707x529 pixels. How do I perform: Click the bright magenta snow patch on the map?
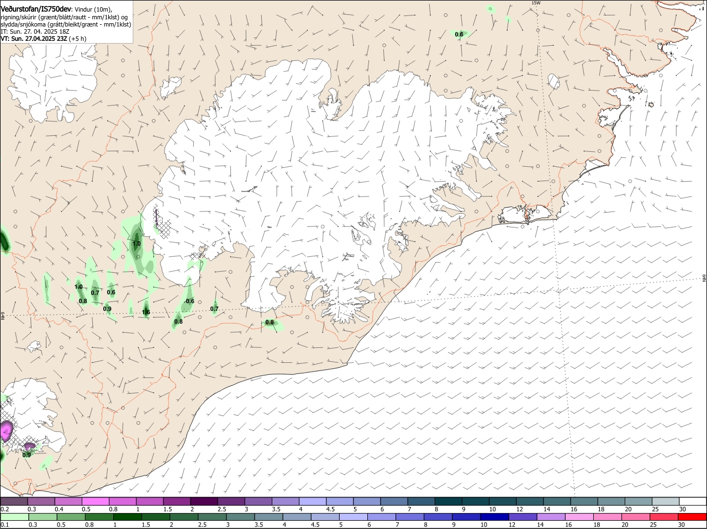6,430
